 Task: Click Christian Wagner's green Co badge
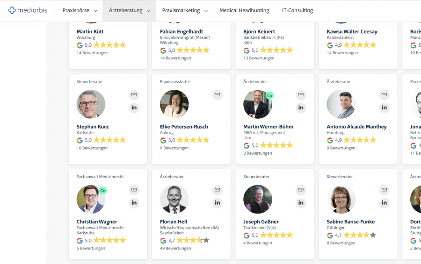coord(103,190)
